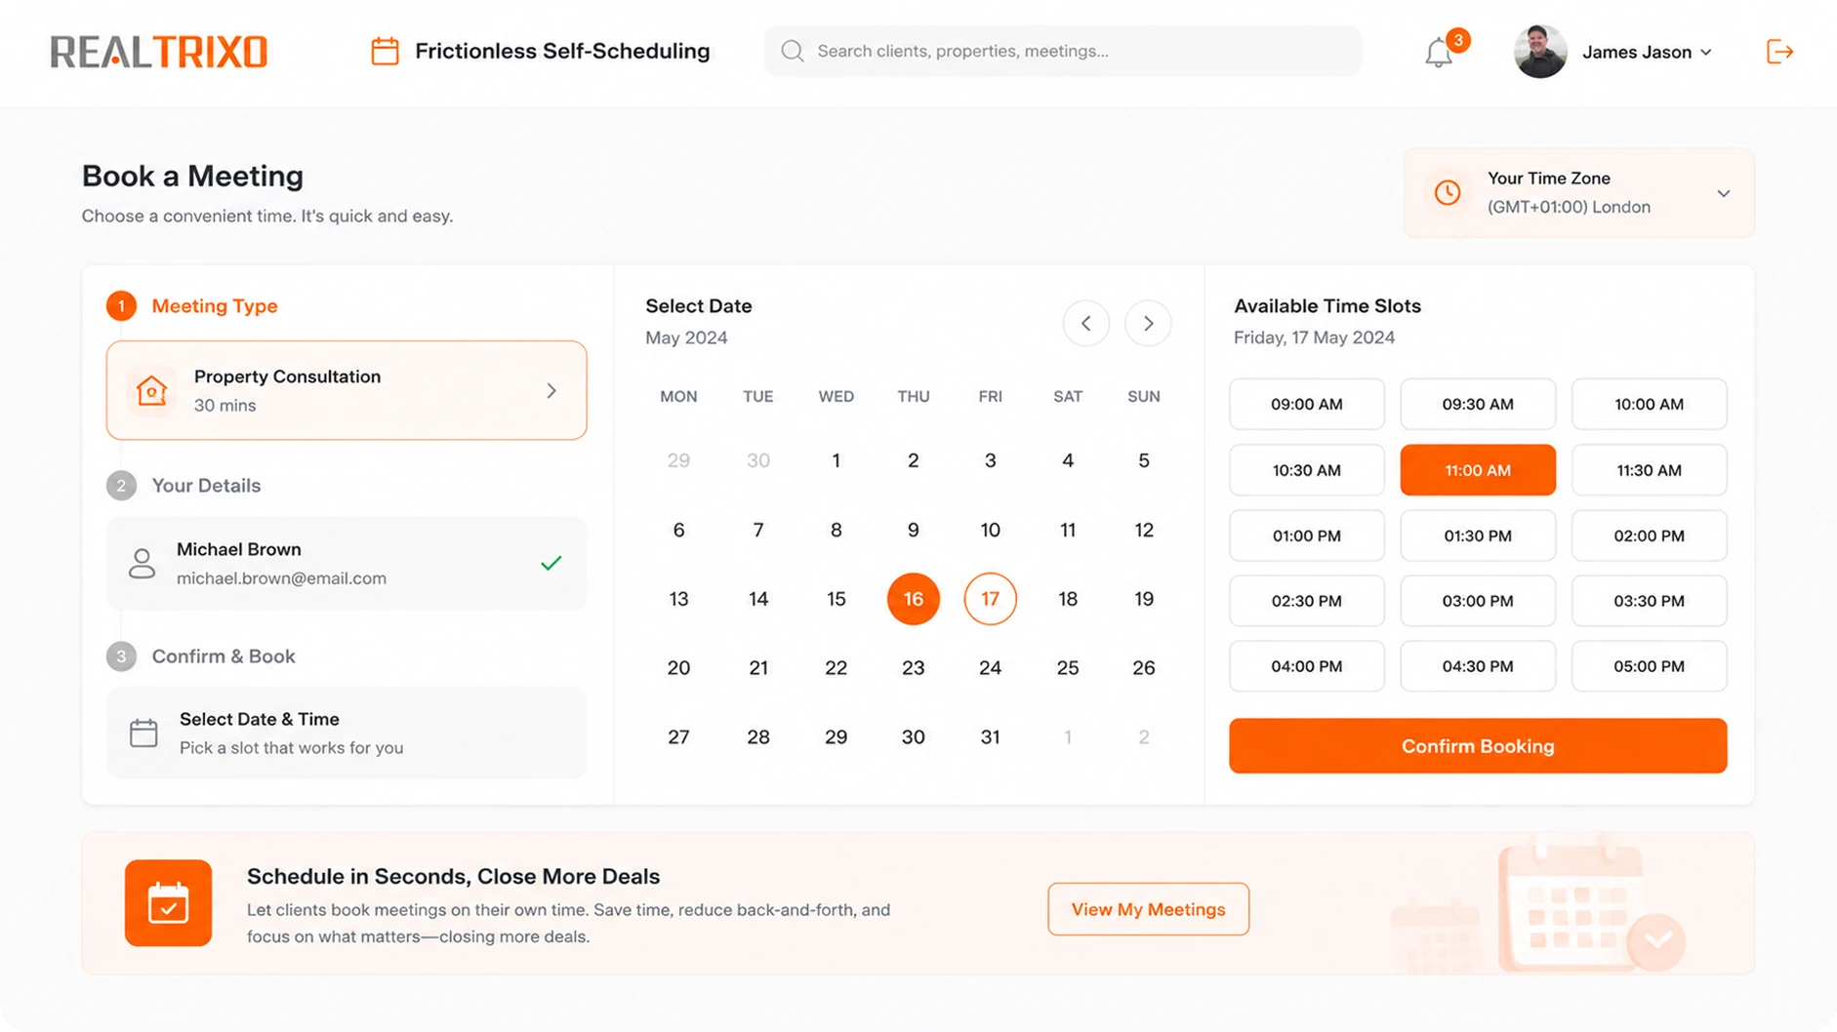Expand the Your Time Zone selector
Screen dimensions: 1837x1032
coord(1724,193)
